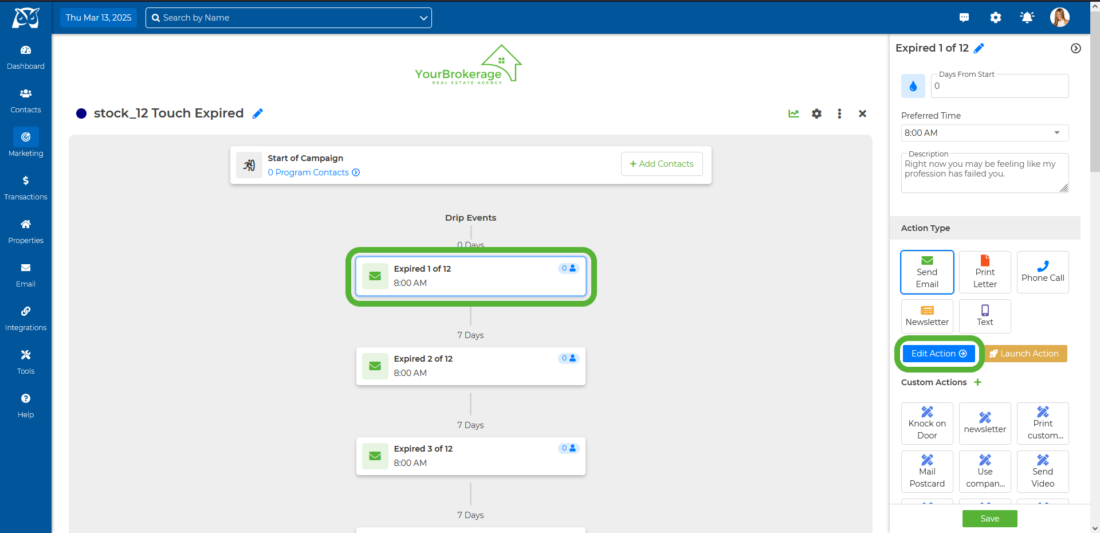
Task: Click the owl logo icon
Action: (26, 18)
